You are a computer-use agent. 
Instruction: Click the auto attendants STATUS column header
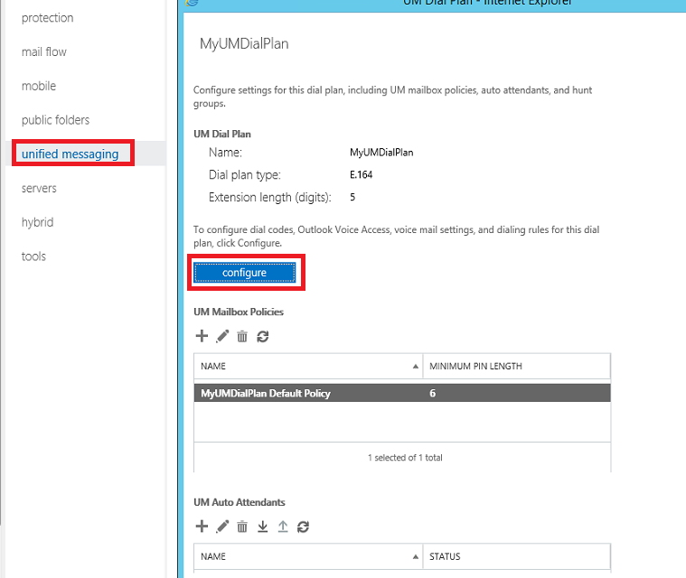coord(516,556)
